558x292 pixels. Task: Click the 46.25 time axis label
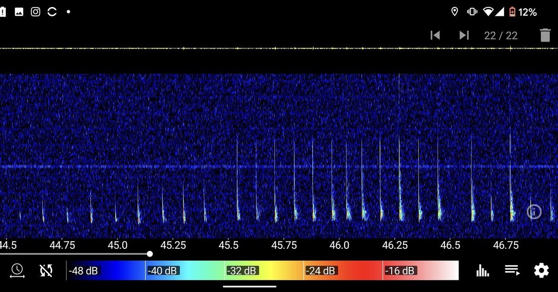point(394,245)
